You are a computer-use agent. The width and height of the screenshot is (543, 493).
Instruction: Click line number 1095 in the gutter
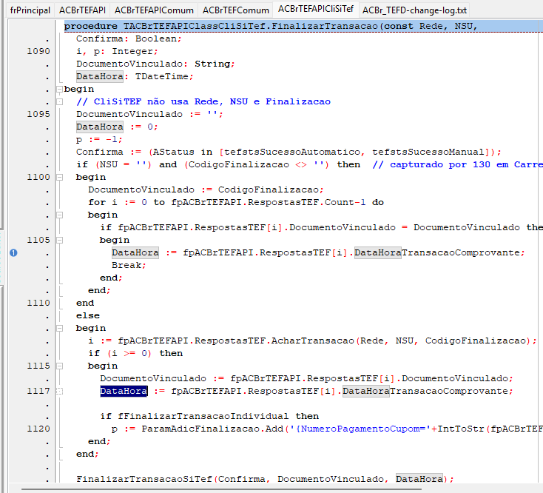point(38,114)
